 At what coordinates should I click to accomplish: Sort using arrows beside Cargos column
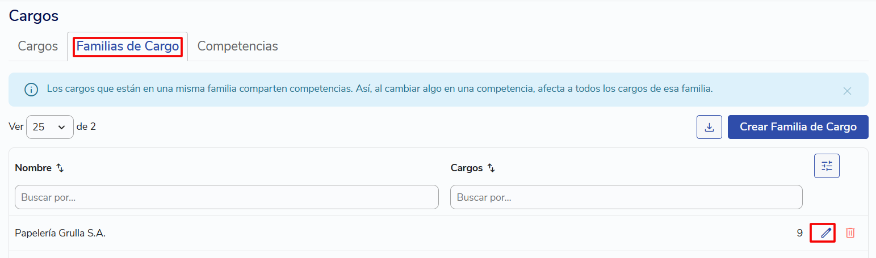(x=492, y=168)
